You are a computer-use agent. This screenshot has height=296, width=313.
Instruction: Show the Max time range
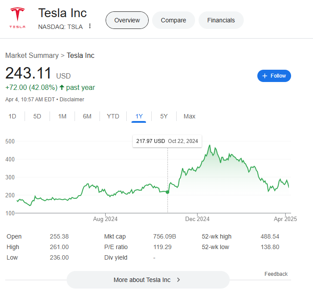point(189,116)
